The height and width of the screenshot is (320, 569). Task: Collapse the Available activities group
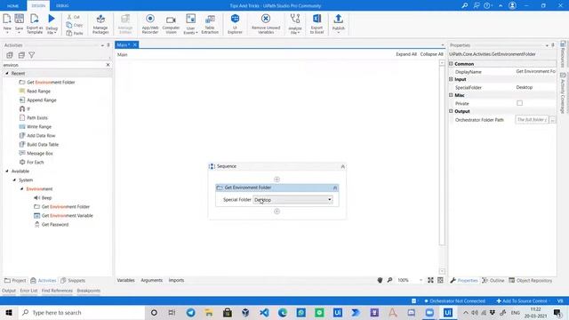(x=7, y=171)
